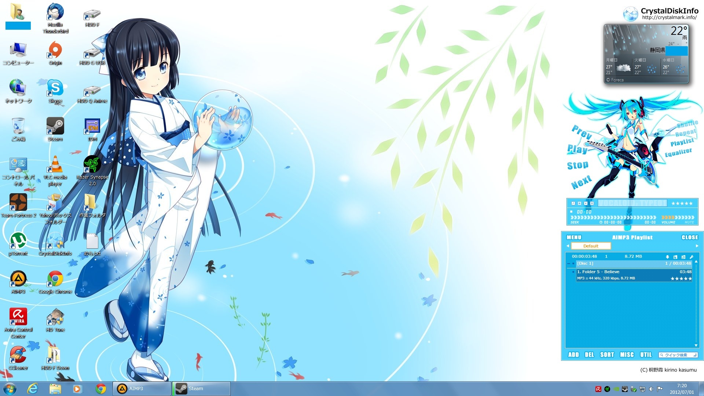Open the playlist MENU dropdown
The width and height of the screenshot is (704, 396).
click(x=574, y=238)
